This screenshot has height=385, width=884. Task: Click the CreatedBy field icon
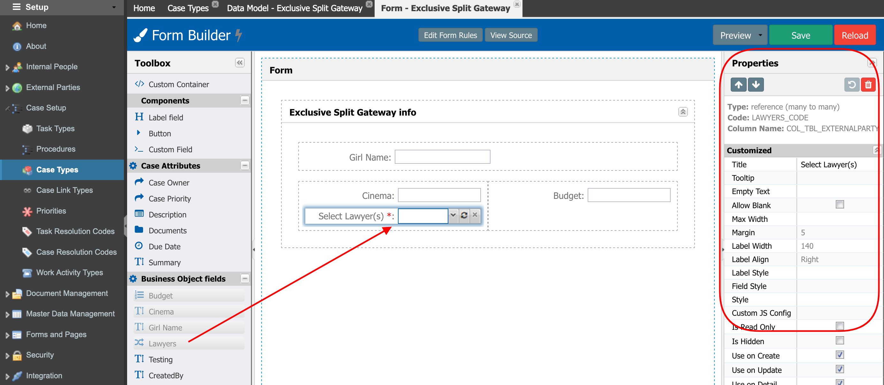click(x=139, y=375)
